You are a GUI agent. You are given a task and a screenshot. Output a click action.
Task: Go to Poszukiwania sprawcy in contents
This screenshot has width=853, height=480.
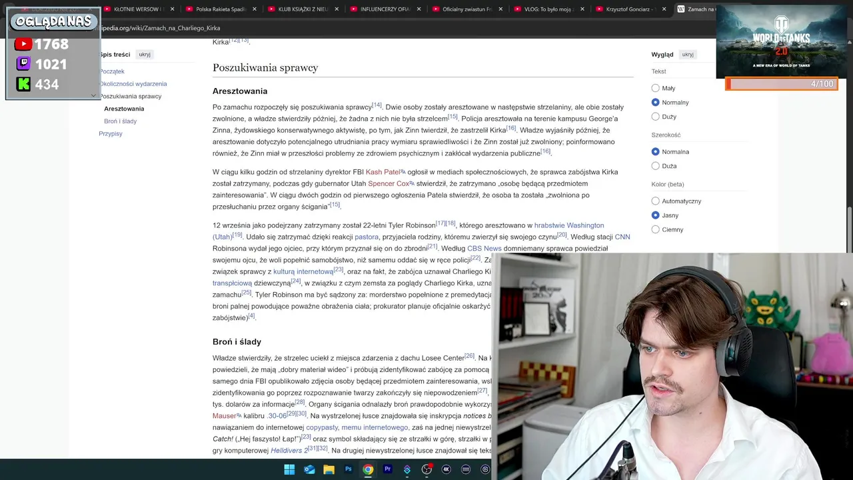coord(130,96)
